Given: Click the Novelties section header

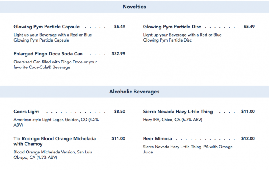Looking at the screenshot, I should [x=134, y=7].
